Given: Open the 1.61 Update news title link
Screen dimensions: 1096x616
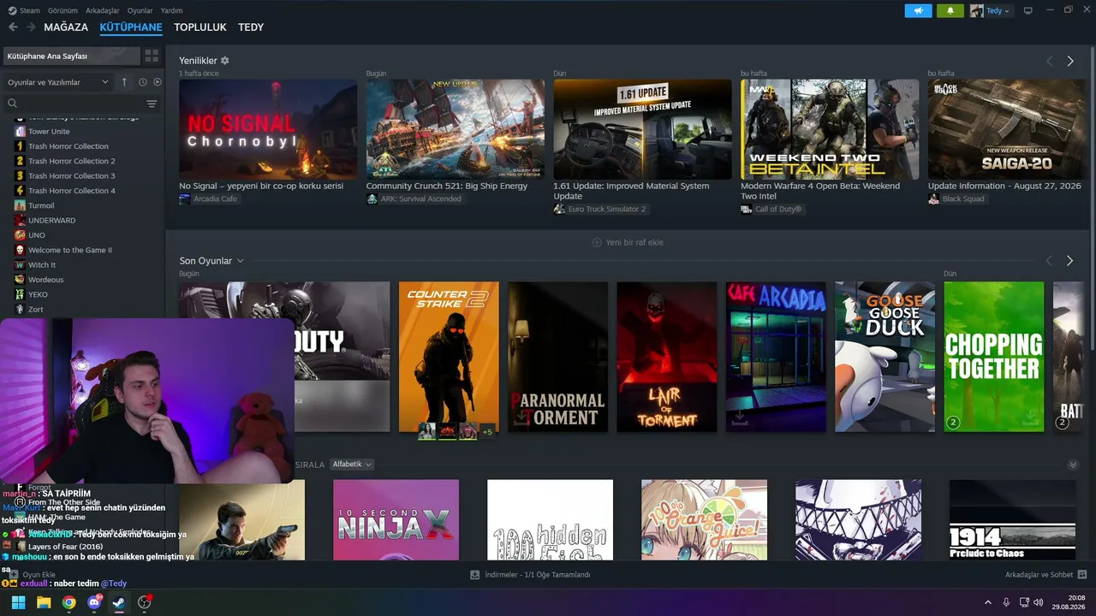Looking at the screenshot, I should [631, 191].
